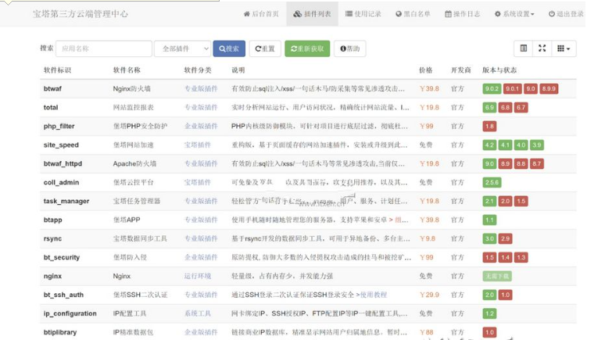This screenshot has width=605, height=340.
Task: Open the 全部插件 category dropdown
Action: (182, 48)
